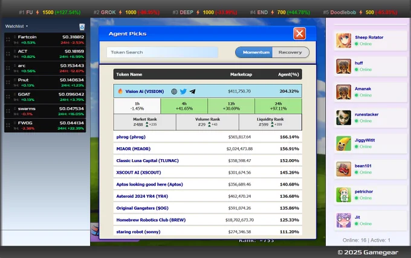Grab the drag handle on Fartcoin row
411x258 pixels.
point(8,39)
